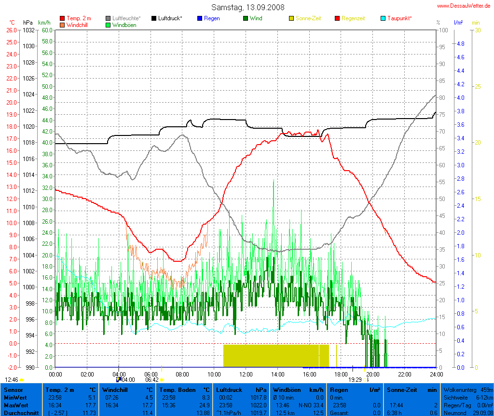Click the red Temp. 2 m legend swatch
The width and height of the screenshot is (494, 416).
tap(62, 18)
